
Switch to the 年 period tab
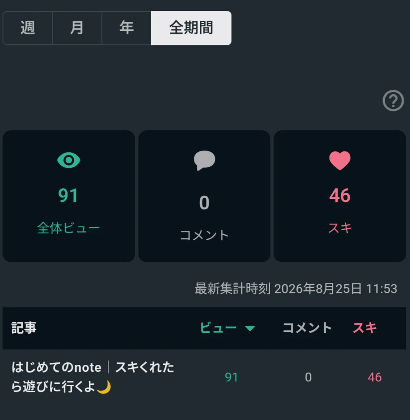pos(126,28)
